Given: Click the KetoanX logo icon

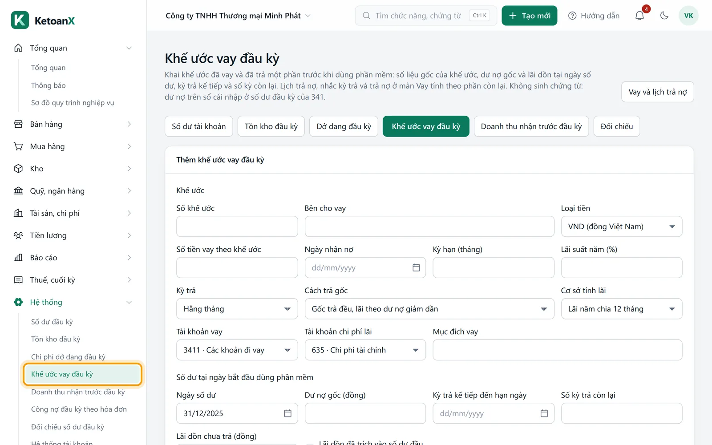Looking at the screenshot, I should pyautogui.click(x=20, y=20).
